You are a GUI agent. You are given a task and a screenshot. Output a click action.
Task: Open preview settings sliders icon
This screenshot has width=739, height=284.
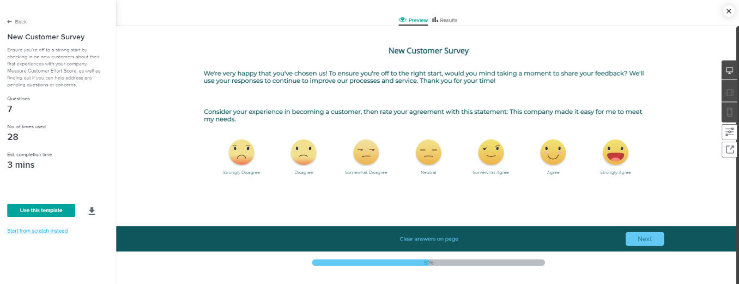click(730, 132)
